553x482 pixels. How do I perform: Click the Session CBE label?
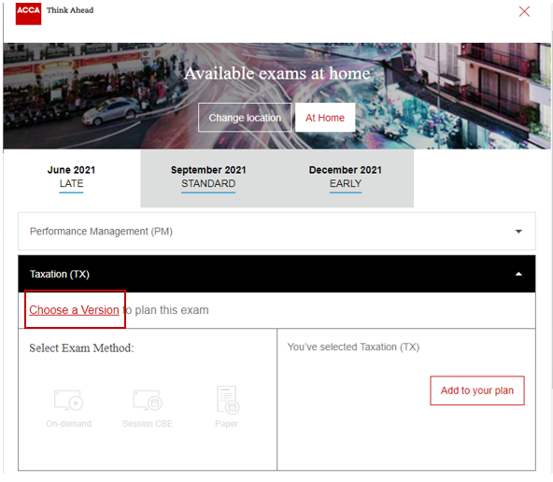pyautogui.click(x=148, y=423)
